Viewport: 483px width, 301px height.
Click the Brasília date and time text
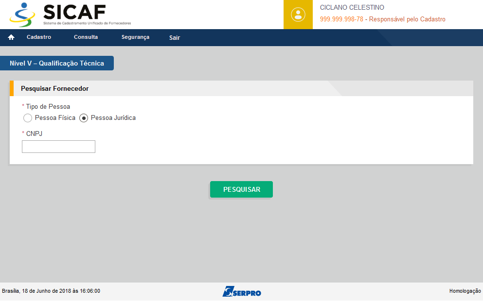click(51, 291)
